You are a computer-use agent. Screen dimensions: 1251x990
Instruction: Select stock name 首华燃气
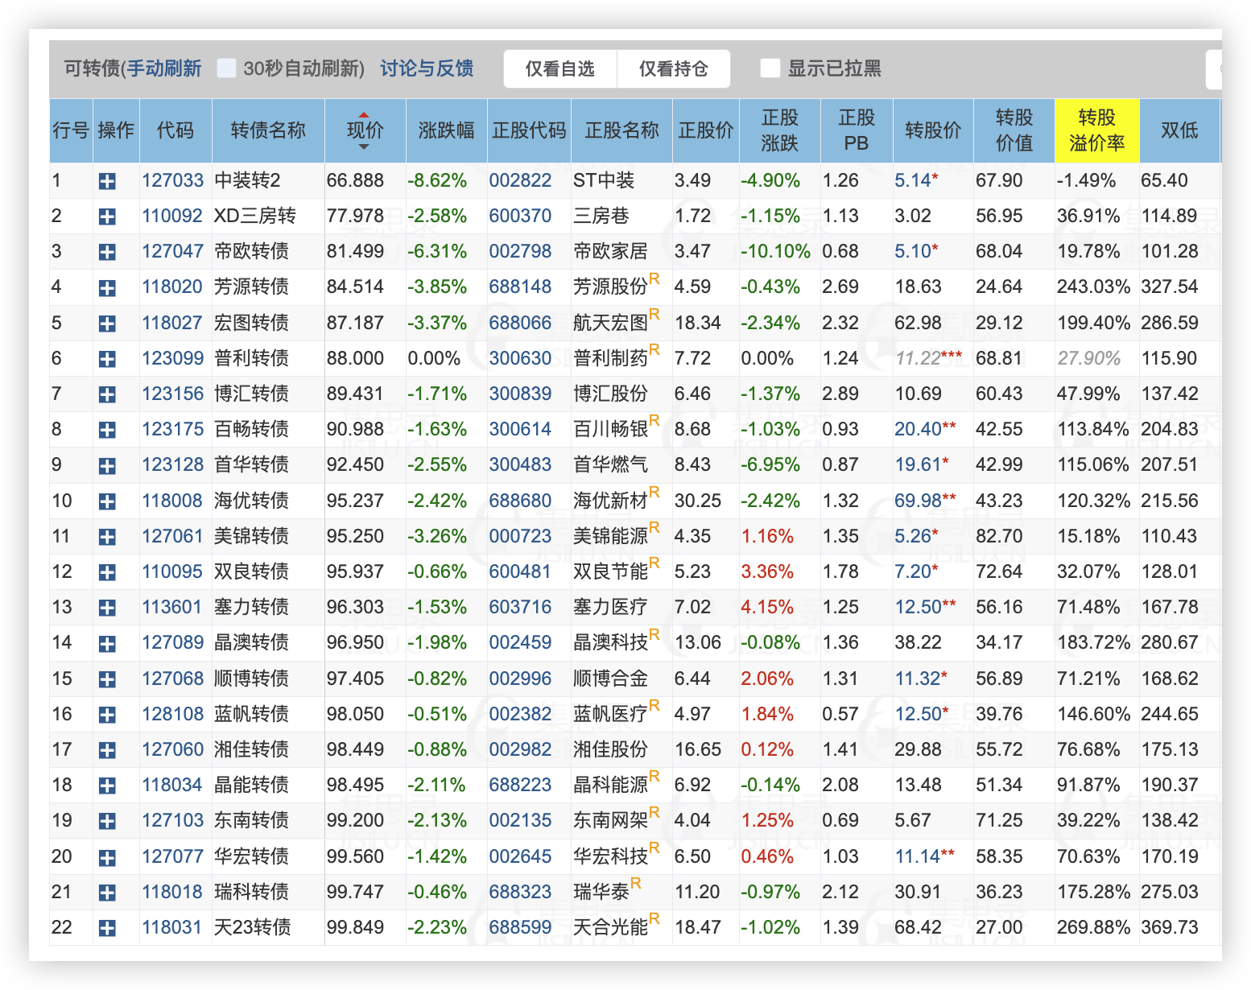610,464
